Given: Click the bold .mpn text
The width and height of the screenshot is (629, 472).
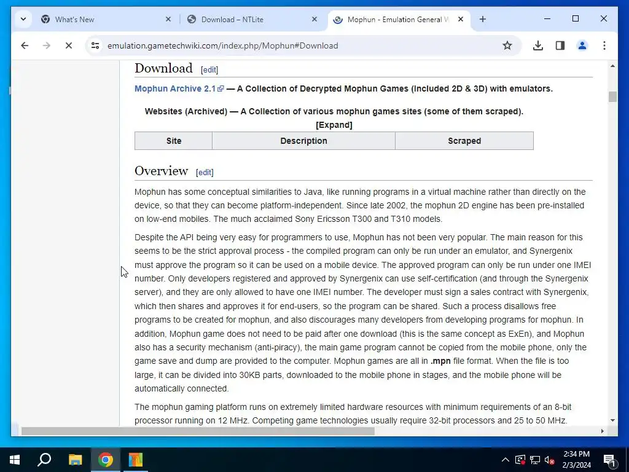Looking at the screenshot, I should pyautogui.click(x=440, y=361).
